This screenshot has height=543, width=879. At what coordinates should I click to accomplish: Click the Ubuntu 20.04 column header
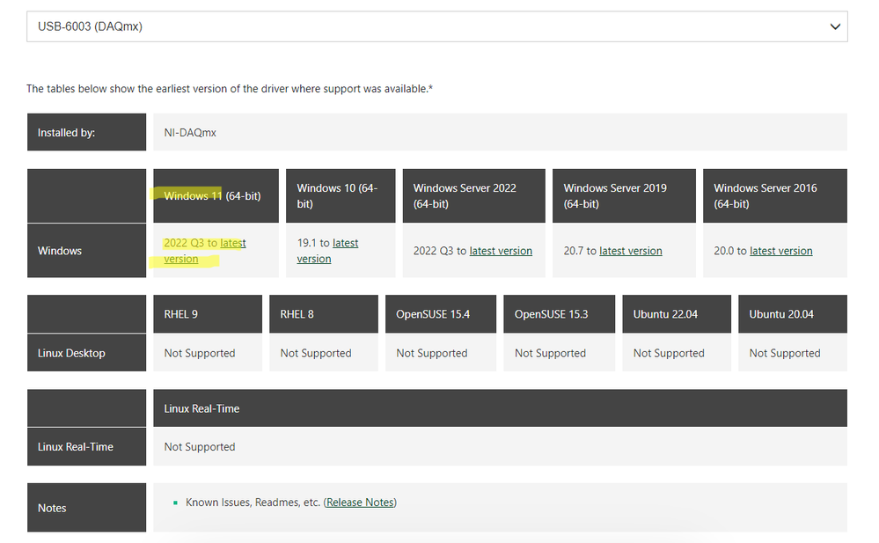[x=793, y=314]
